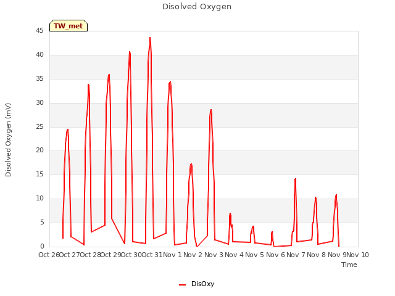Click the y-axis value 0
Viewport: 395px width, 296px height.
point(42,246)
